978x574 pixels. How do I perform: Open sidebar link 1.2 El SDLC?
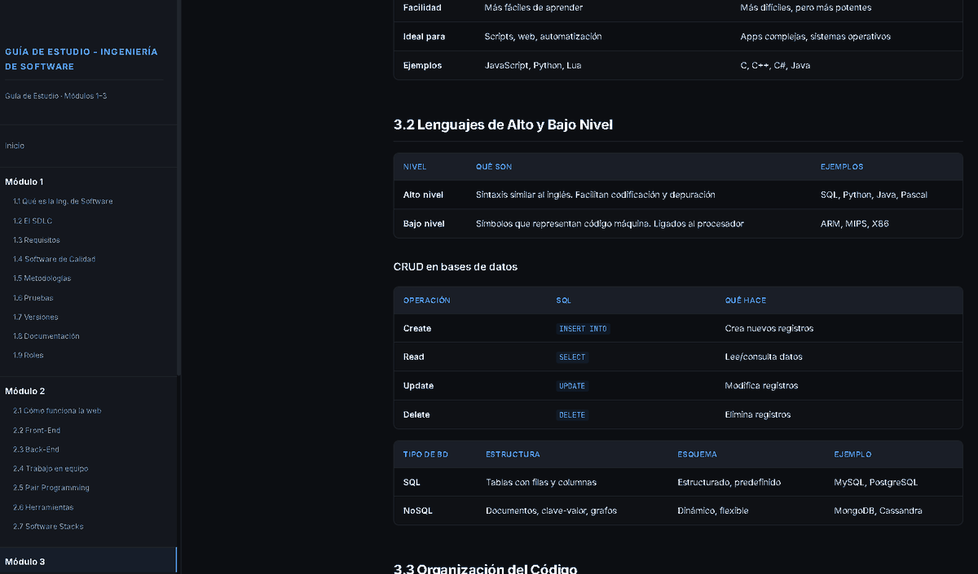33,221
